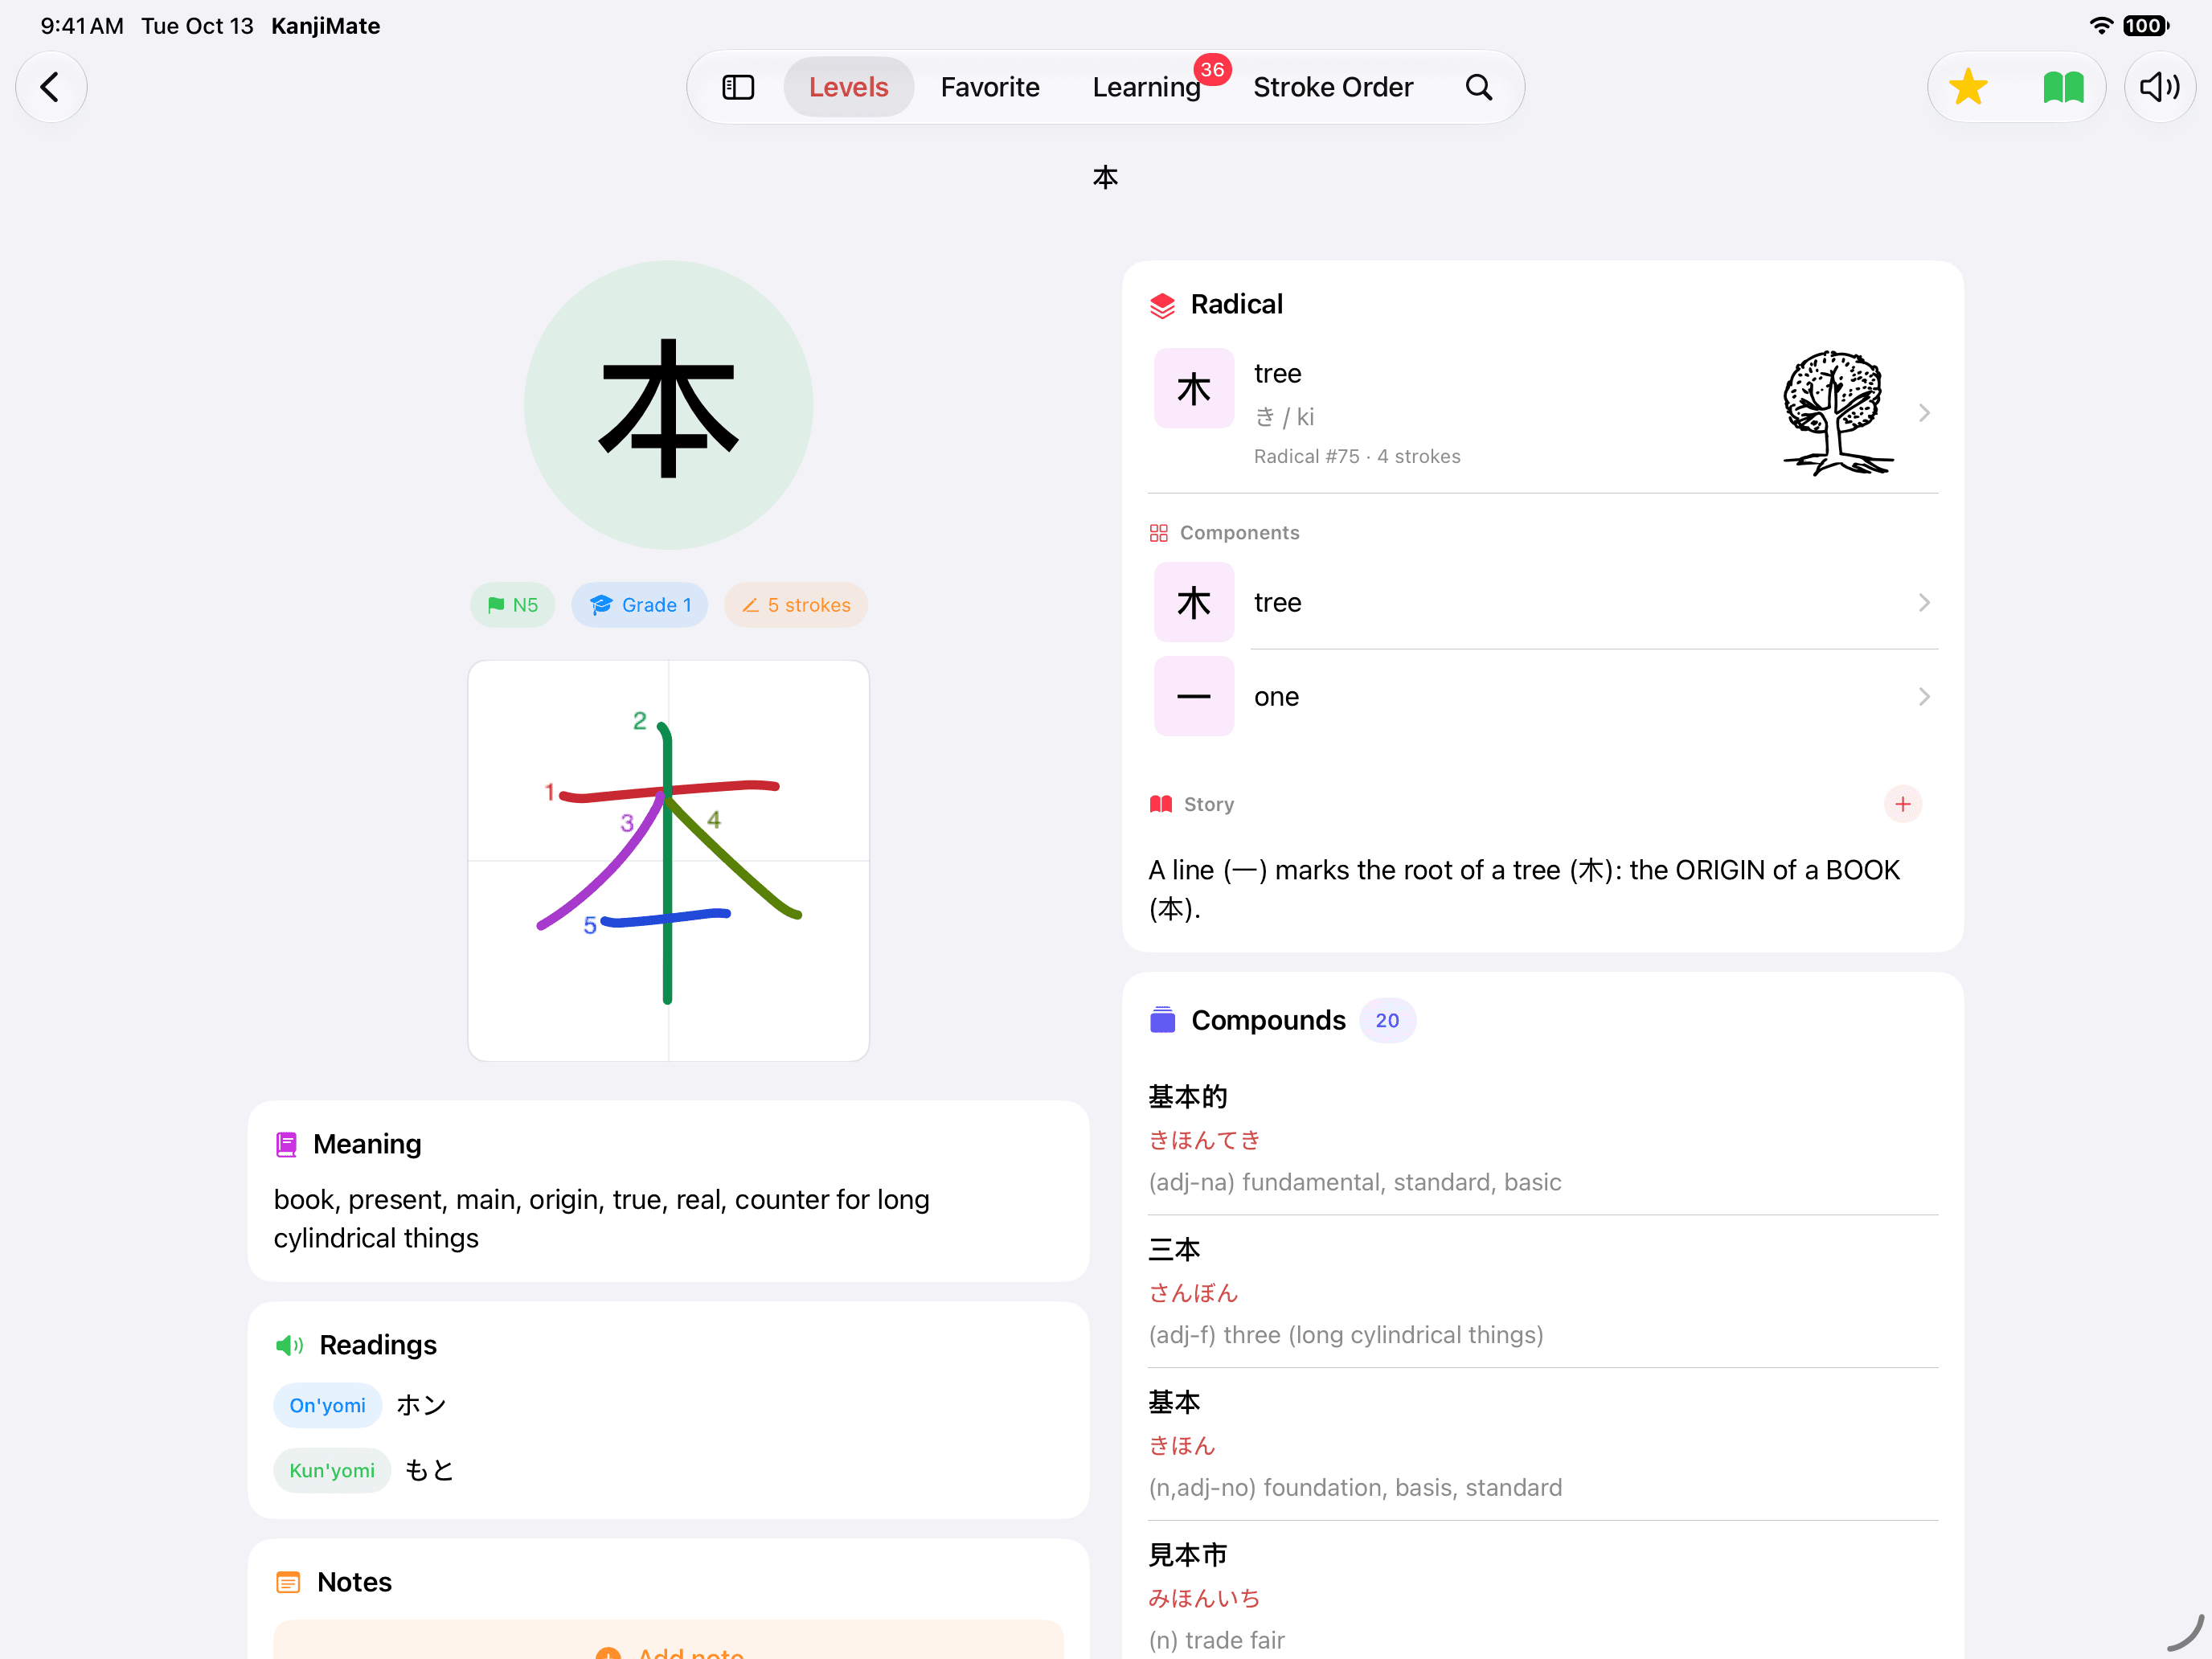Tap the battery indicator
Image resolution: width=2212 pixels, height=1659 pixels.
pos(2146,25)
